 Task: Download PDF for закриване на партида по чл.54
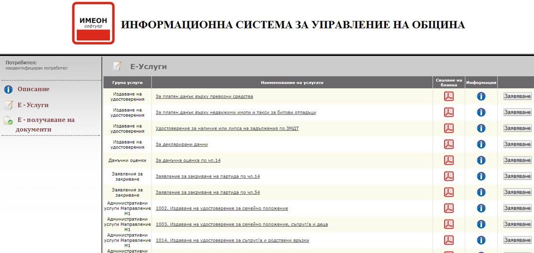point(449,192)
